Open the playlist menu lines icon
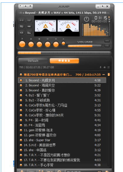The height and width of the screenshot is (172, 123). 109,67
